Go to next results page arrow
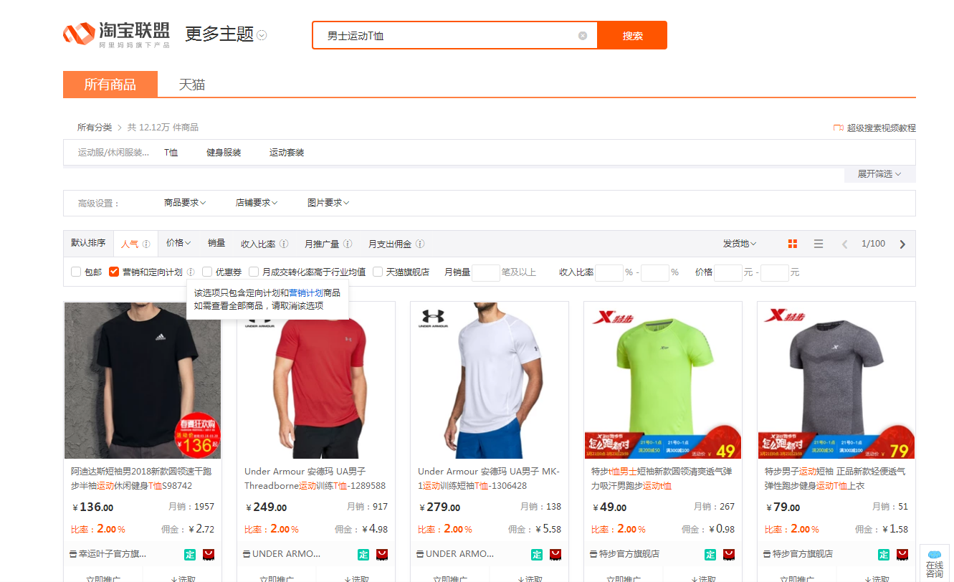The image size is (954, 582). pos(902,244)
